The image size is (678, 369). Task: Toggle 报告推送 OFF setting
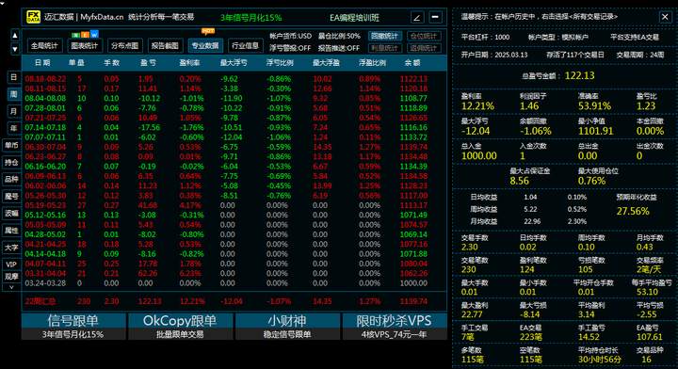coord(339,48)
